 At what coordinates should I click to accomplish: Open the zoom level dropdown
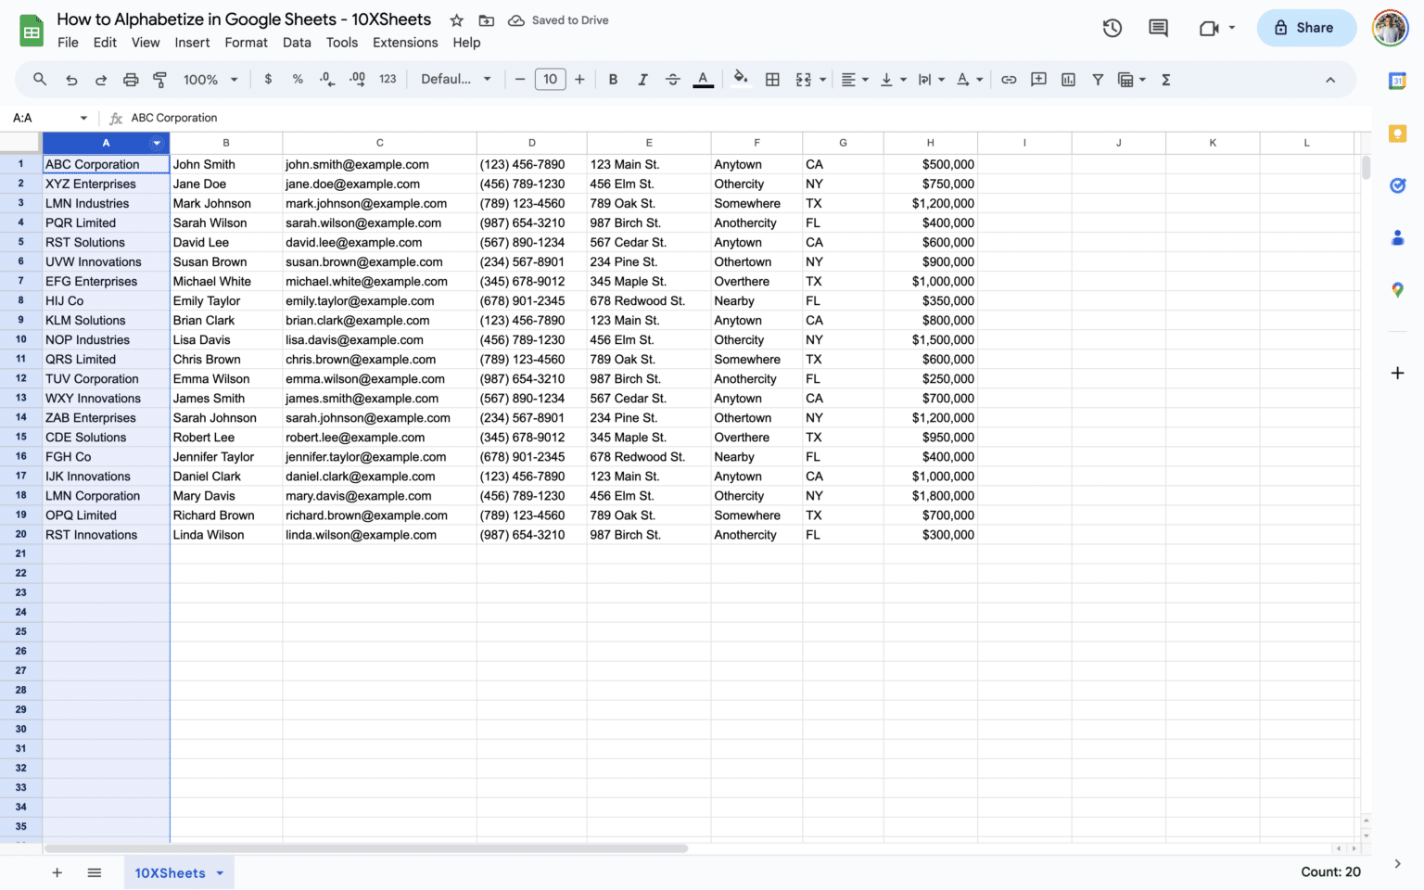tap(210, 80)
